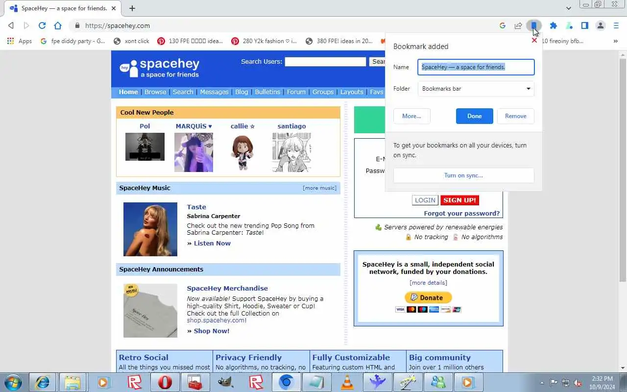Go forward with the browser forward arrow
The width and height of the screenshot is (627, 392).
click(26, 25)
